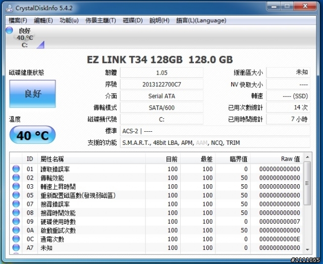Click the 臨界值 column header
This screenshot has height=264, width=323.
(x=233, y=159)
